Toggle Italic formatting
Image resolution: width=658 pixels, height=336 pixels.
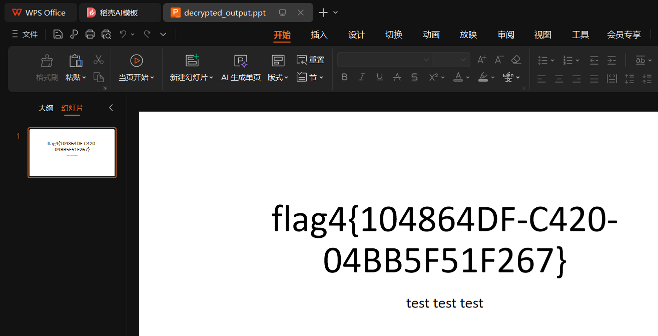click(362, 77)
